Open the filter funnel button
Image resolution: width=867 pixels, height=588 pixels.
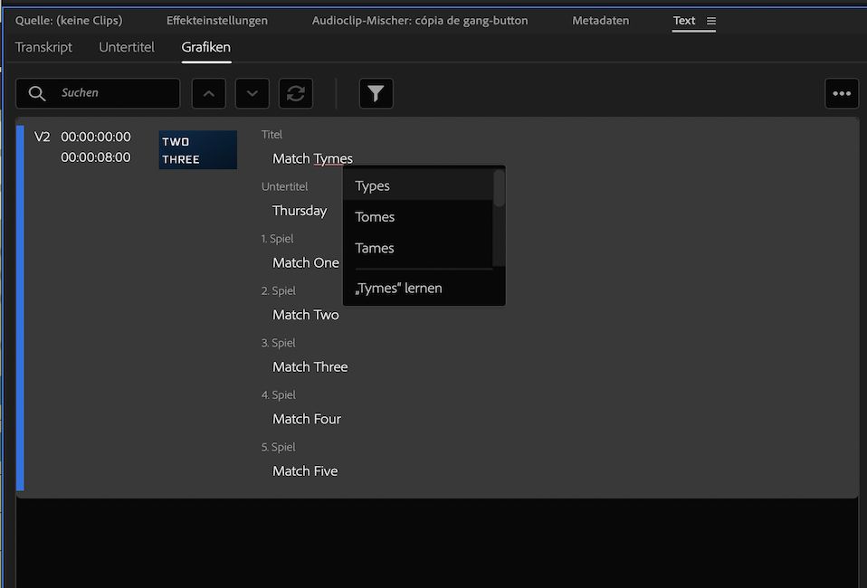[376, 93]
